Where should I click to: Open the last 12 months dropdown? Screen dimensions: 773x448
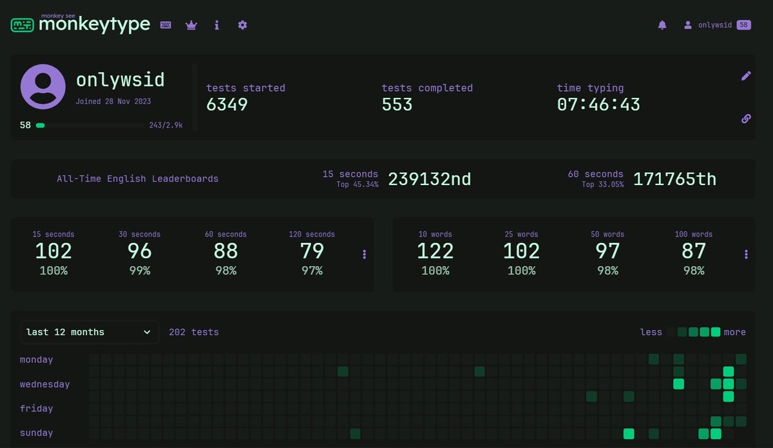pyautogui.click(x=90, y=332)
